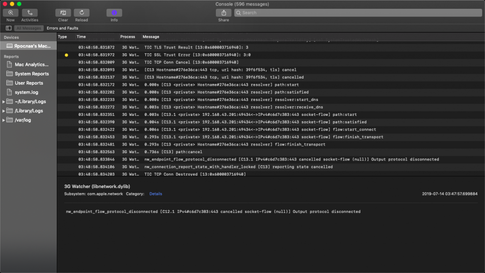Viewport: 485px width, 273px height.
Task: Expand the /var/log folder
Action: [4, 120]
